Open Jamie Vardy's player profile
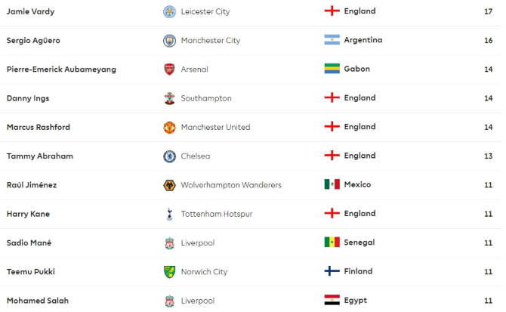 click(31, 11)
